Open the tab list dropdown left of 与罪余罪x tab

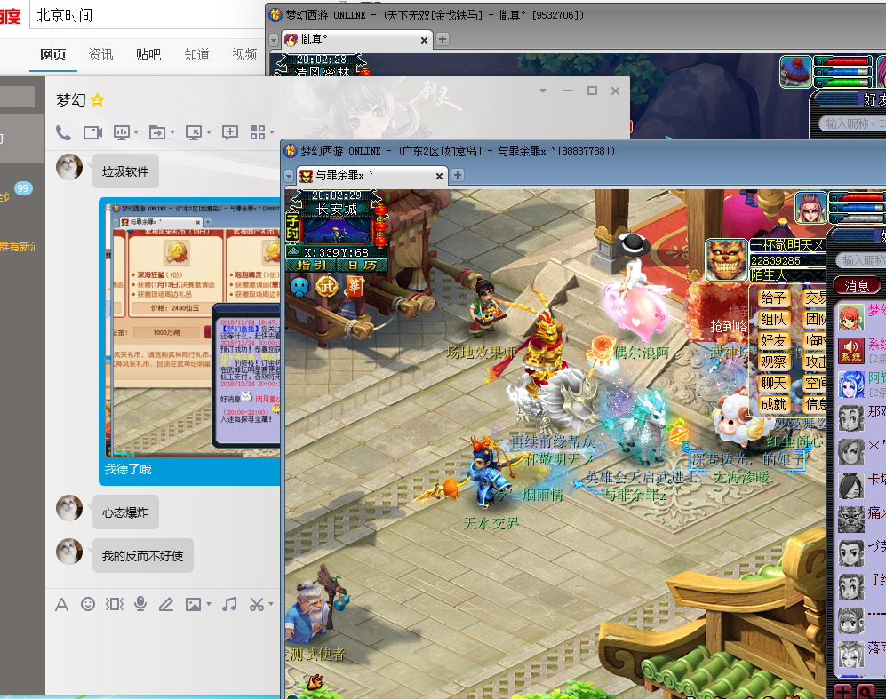click(289, 176)
